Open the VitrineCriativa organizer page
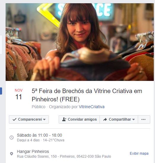Image resolution: width=155 pixels, height=163 pixels. point(92,107)
